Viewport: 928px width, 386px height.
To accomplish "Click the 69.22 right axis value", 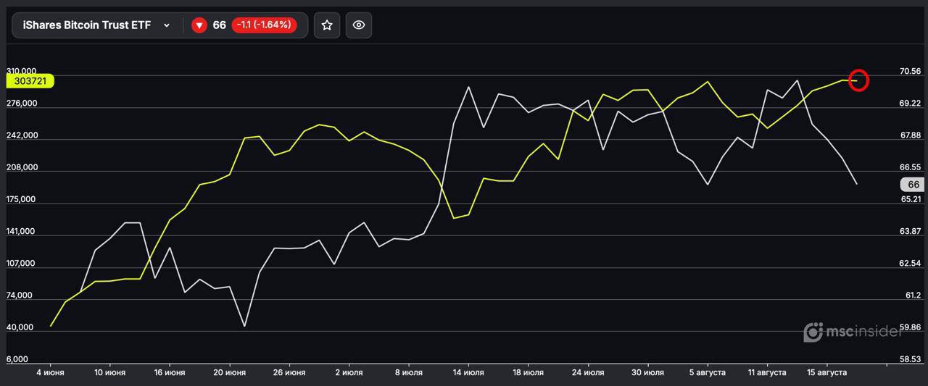I will (x=910, y=104).
